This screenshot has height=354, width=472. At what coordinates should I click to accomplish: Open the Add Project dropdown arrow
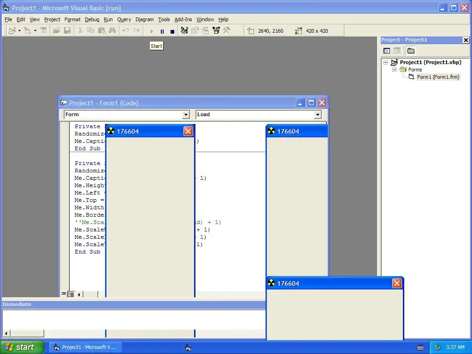(19, 31)
